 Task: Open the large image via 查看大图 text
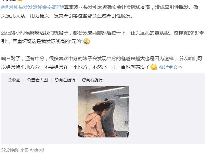point(39,80)
